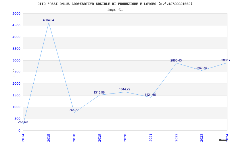Click y-axis value 4500
230x143 pixels.
point(16,25)
